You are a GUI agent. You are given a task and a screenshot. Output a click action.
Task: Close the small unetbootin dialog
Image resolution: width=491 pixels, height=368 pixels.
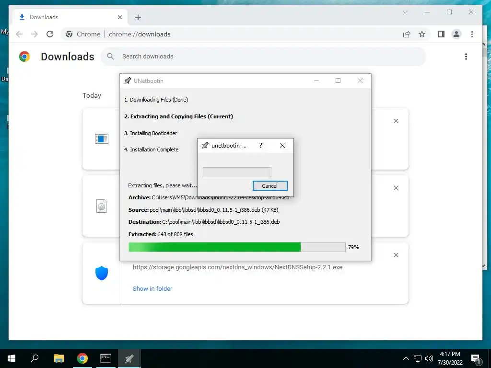[282, 145]
